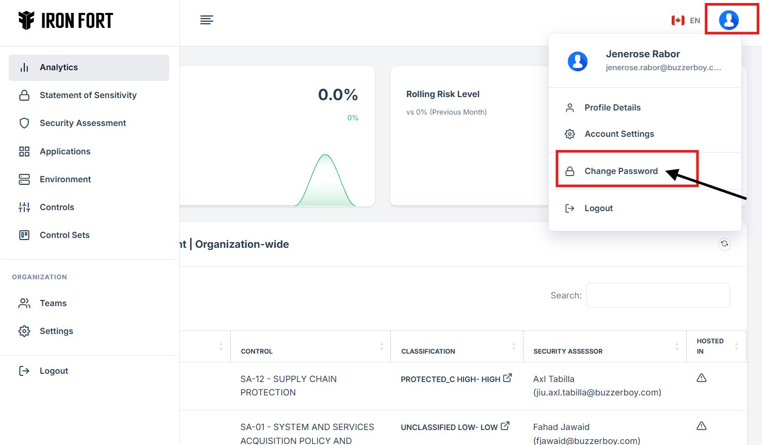The image size is (762, 445).
Task: Select Change Password from the profile menu
Action: point(621,171)
